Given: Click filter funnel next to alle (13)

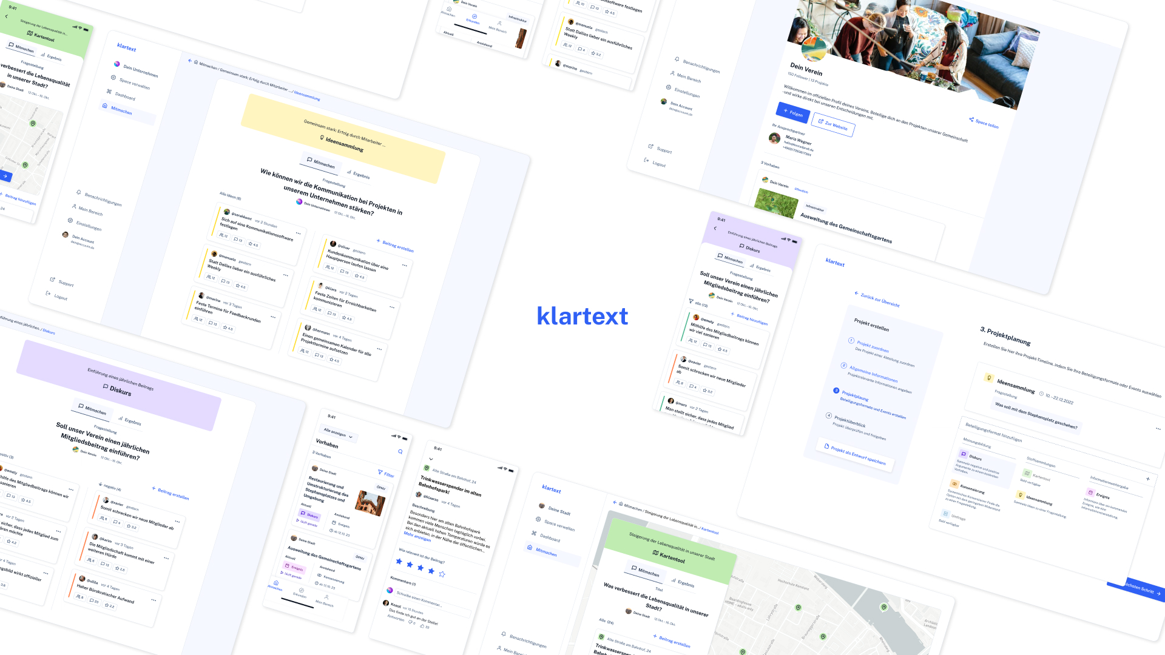Looking at the screenshot, I should tap(691, 301).
